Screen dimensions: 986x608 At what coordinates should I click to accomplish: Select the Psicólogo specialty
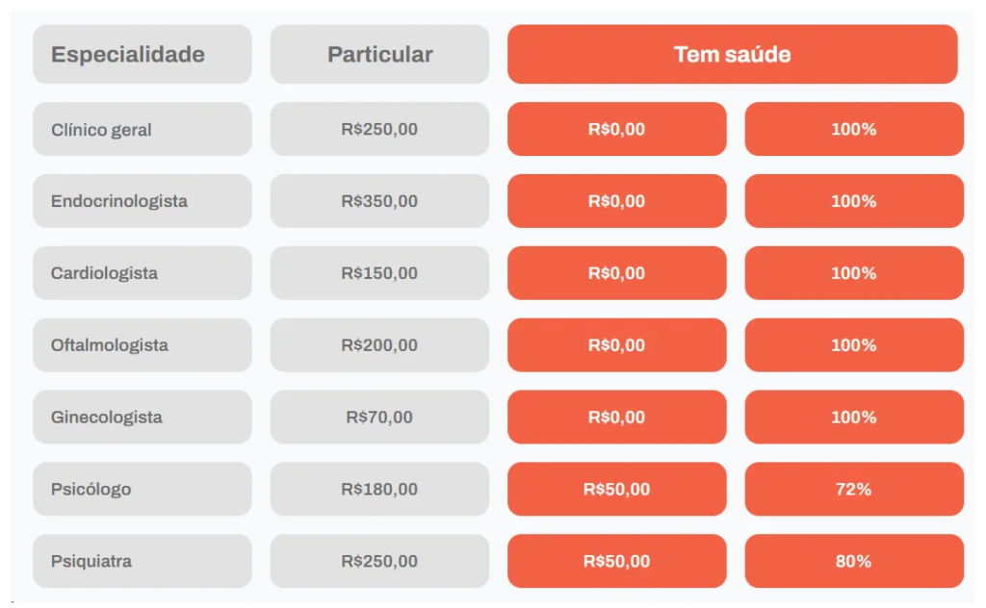click(142, 489)
